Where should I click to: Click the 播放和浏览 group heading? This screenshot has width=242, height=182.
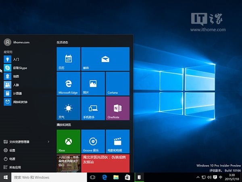pyautogui.click(x=64, y=125)
